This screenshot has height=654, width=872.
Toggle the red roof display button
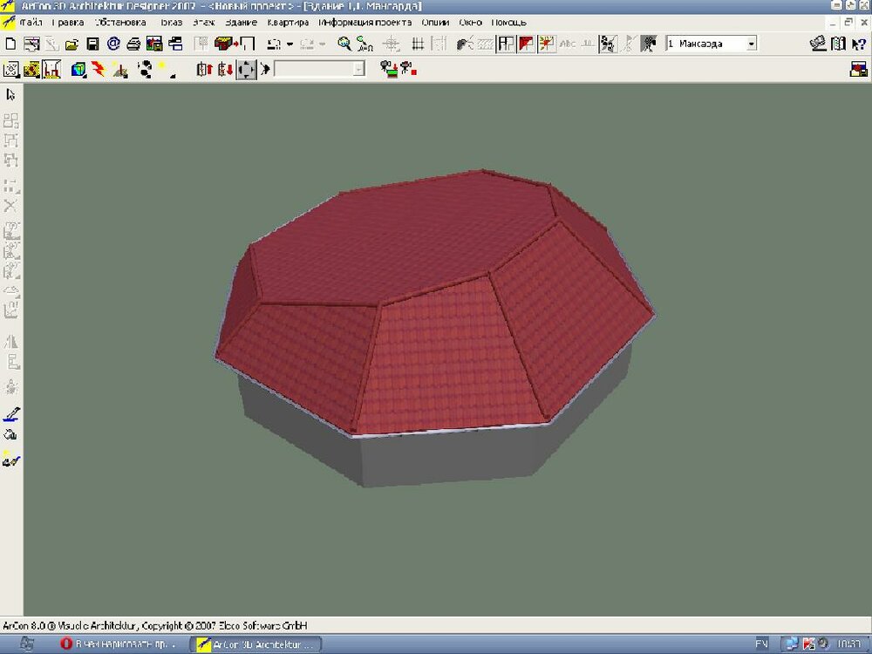pos(527,43)
